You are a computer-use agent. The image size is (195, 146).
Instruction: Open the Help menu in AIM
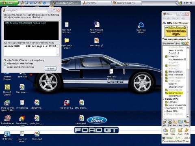(x=182, y=18)
